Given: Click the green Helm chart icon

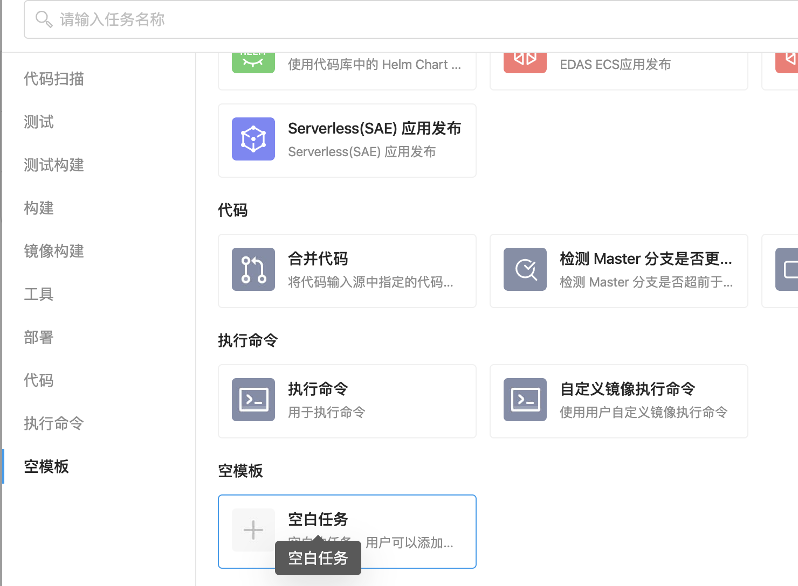Looking at the screenshot, I should (253, 62).
